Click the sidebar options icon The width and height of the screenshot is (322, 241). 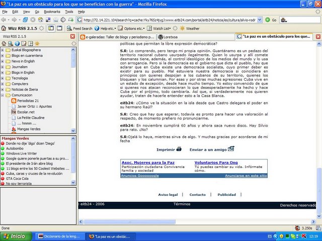(24, 44)
